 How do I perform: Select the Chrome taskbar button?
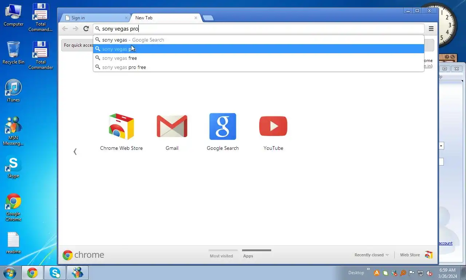(32, 273)
